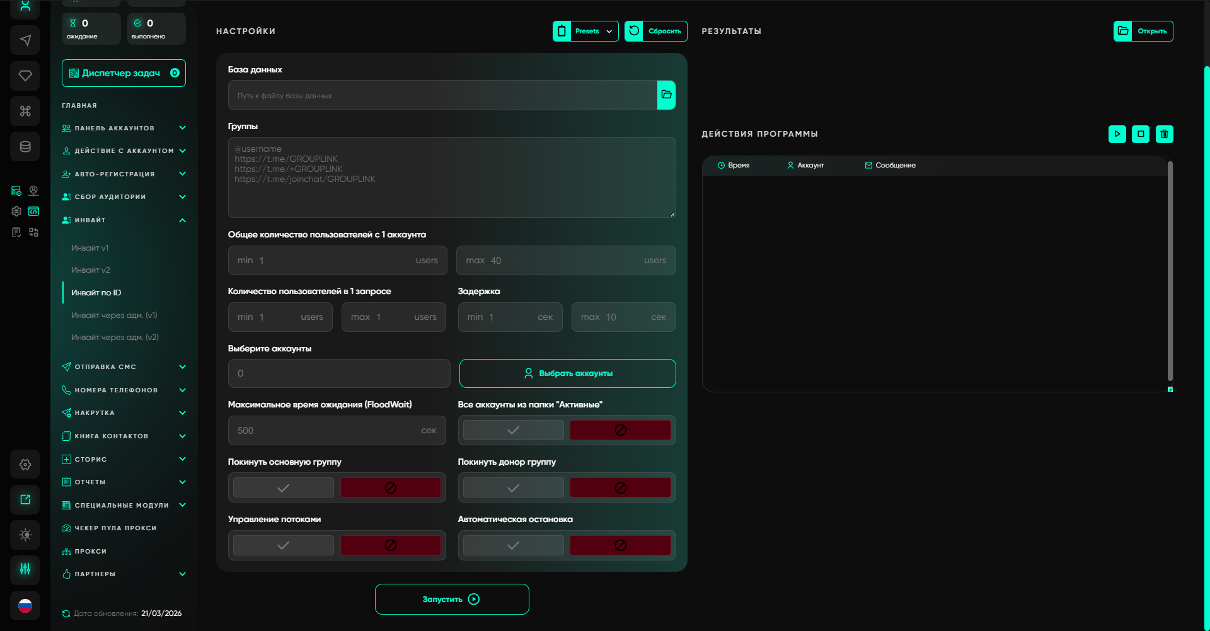Click the database stack icon in left sidebar
The image size is (1210, 631).
[25, 147]
